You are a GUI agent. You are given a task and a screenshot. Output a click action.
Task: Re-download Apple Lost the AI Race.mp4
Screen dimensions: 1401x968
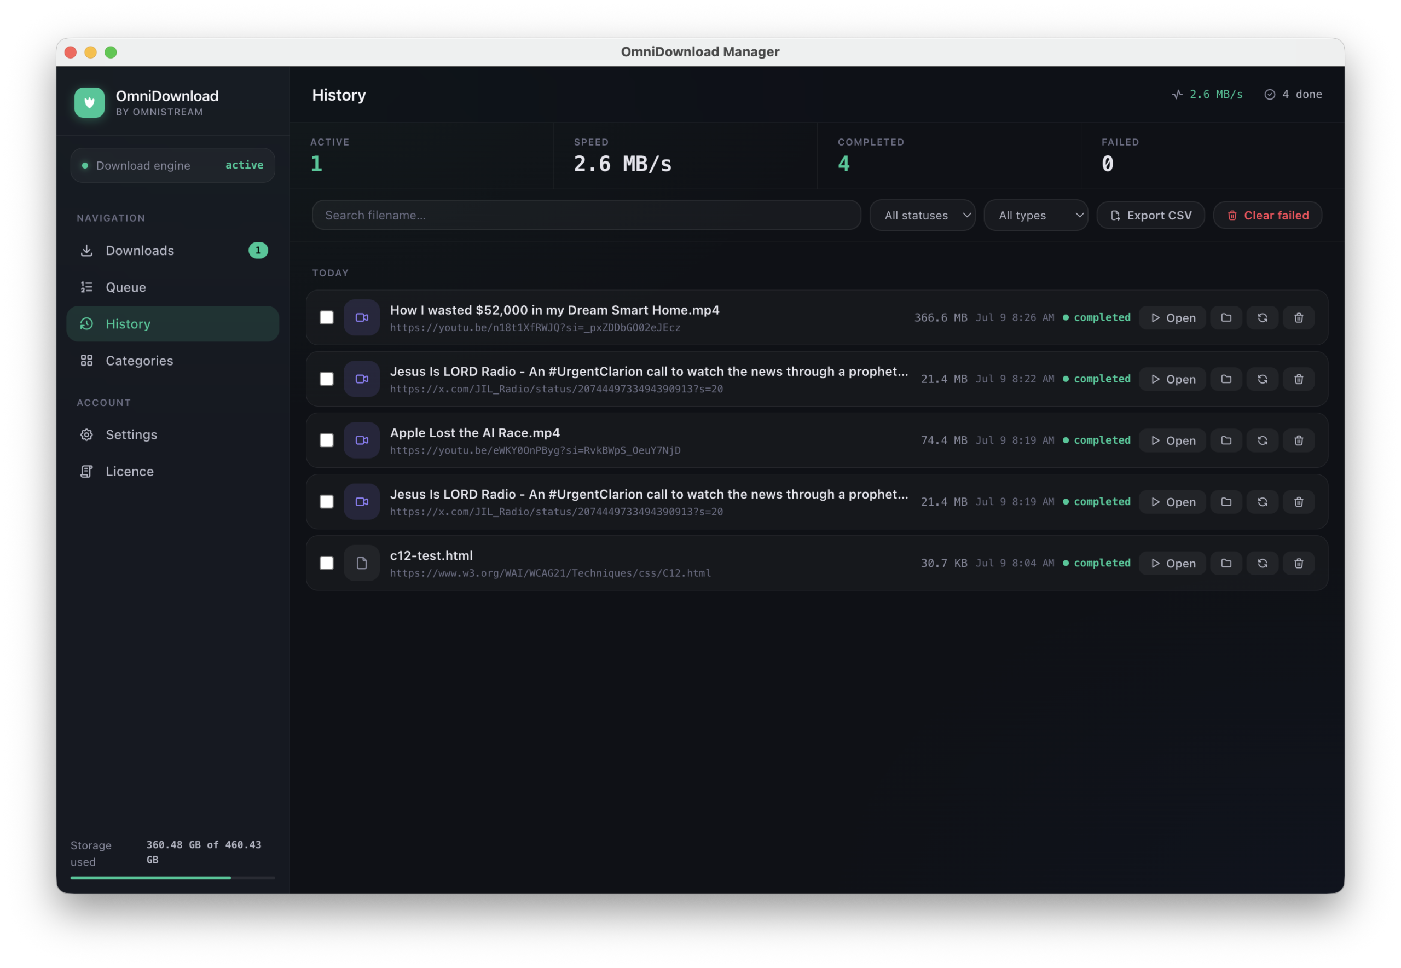point(1262,440)
